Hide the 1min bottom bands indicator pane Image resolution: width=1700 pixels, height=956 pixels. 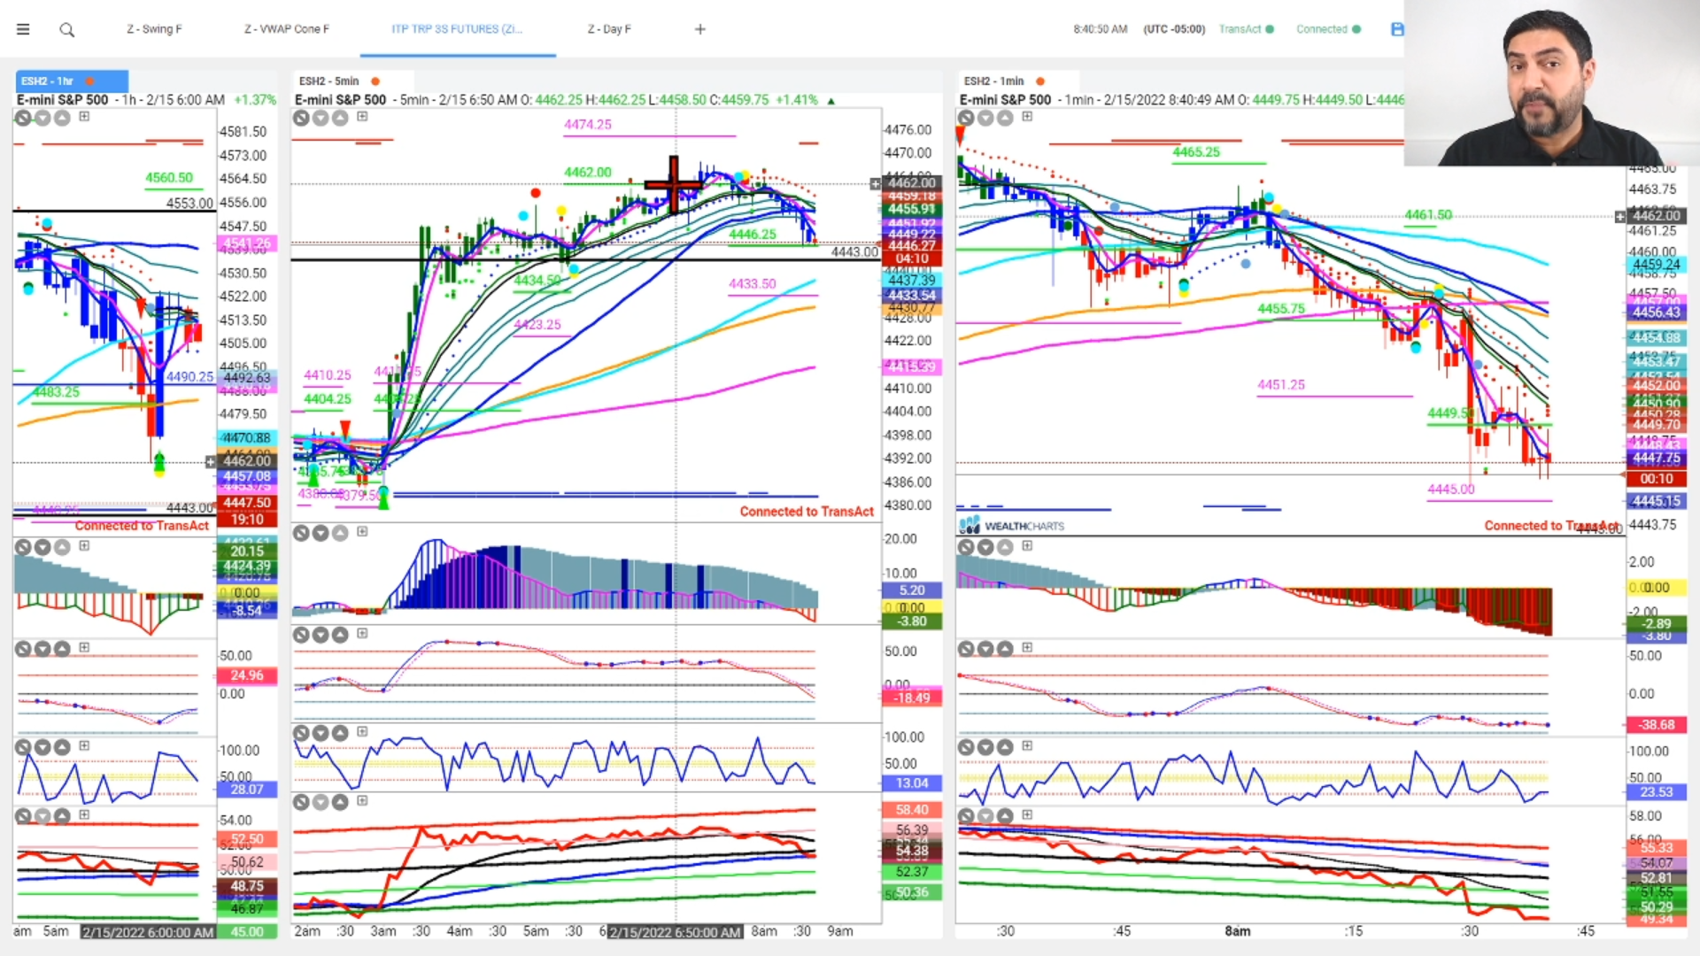coord(966,816)
